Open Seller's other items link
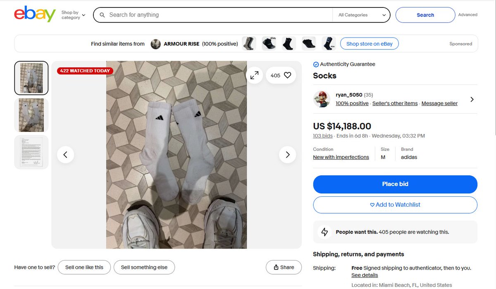Image resolution: width=496 pixels, height=289 pixels. [x=395, y=103]
